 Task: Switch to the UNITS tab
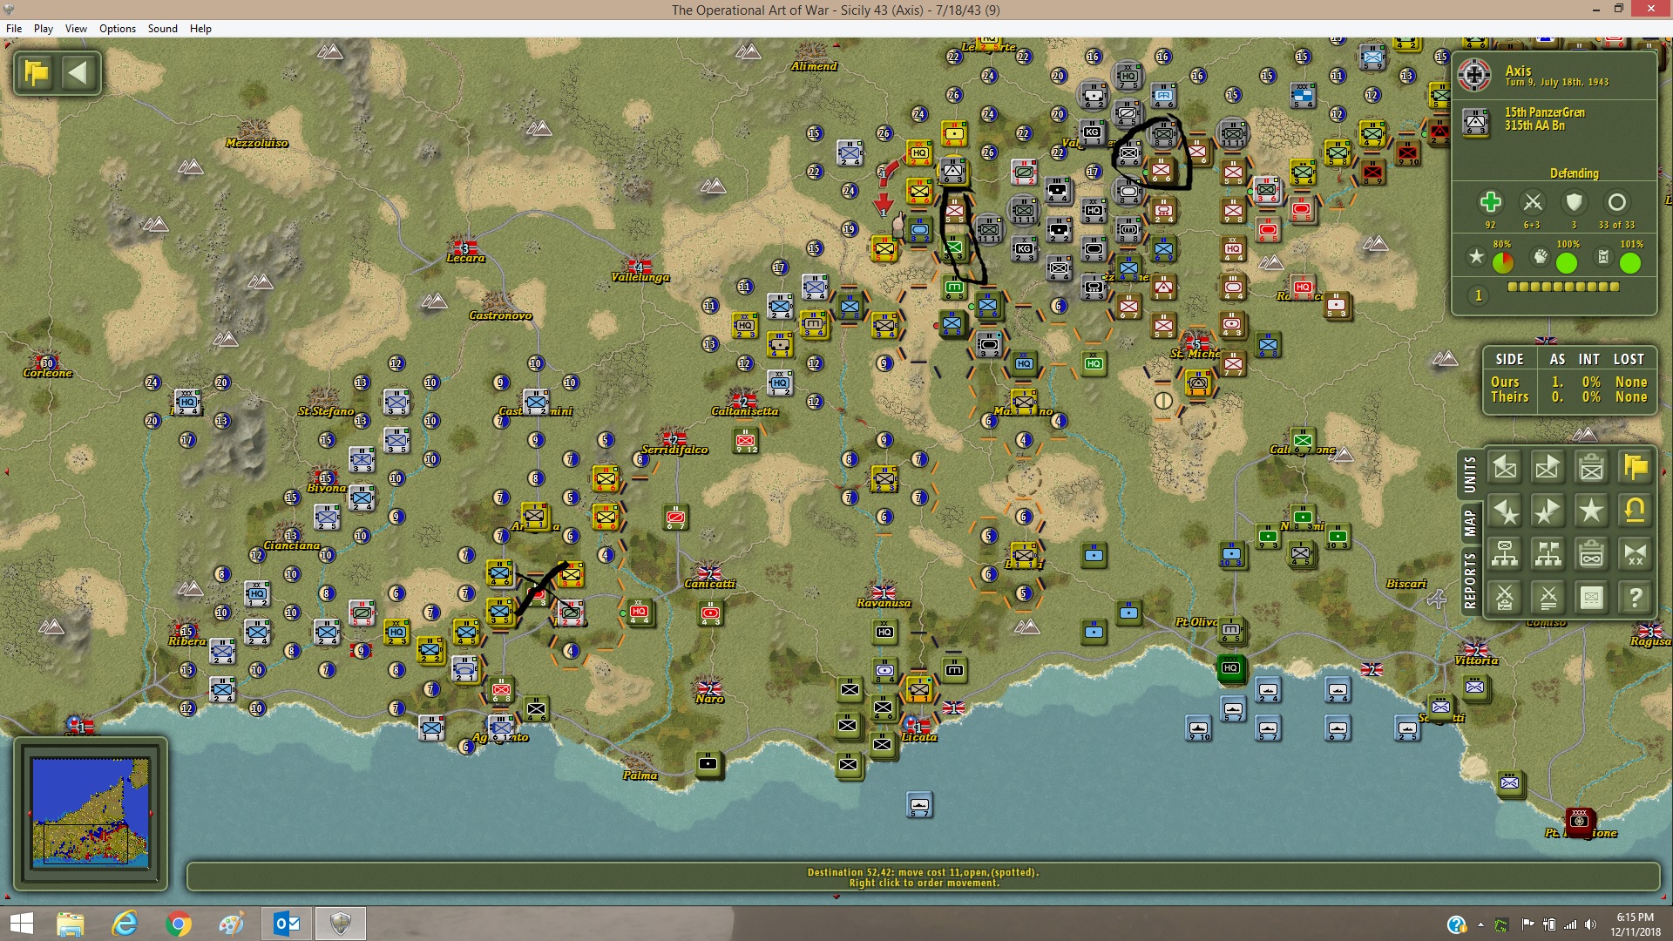click(x=1470, y=475)
